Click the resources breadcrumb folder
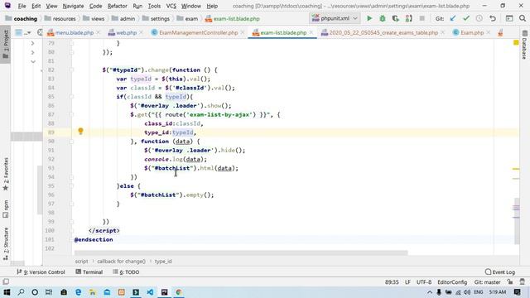530x298 pixels. [x=60, y=18]
